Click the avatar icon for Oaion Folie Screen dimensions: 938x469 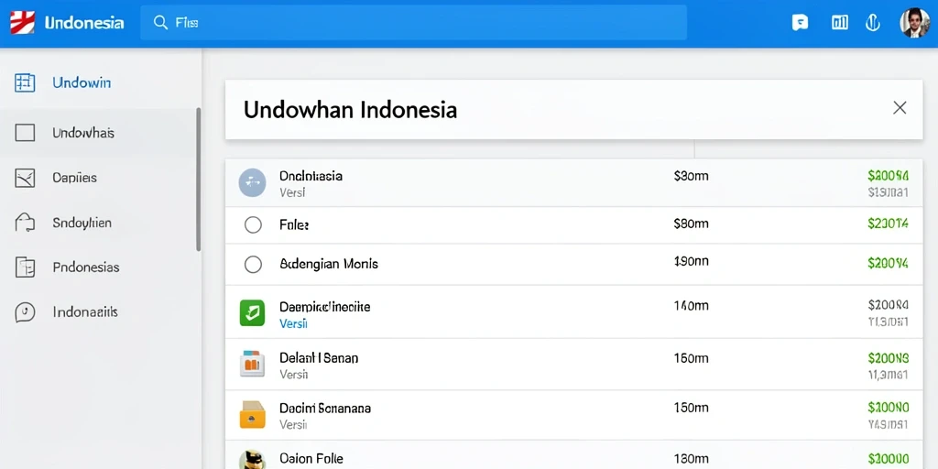tap(252, 460)
